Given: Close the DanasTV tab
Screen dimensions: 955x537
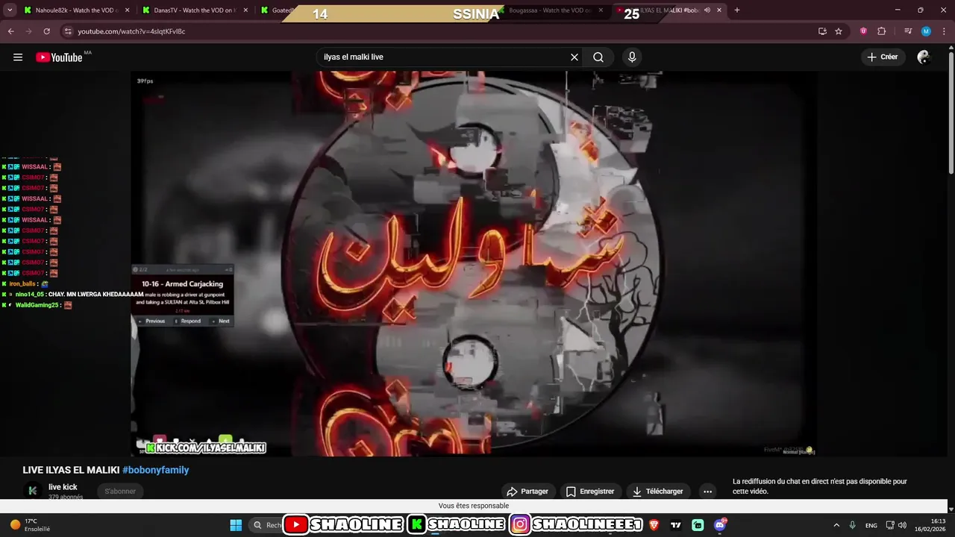Looking at the screenshot, I should pos(245,10).
